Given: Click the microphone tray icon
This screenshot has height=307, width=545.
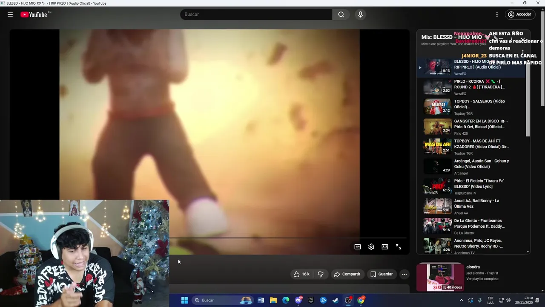Looking at the screenshot, I should (x=480, y=300).
